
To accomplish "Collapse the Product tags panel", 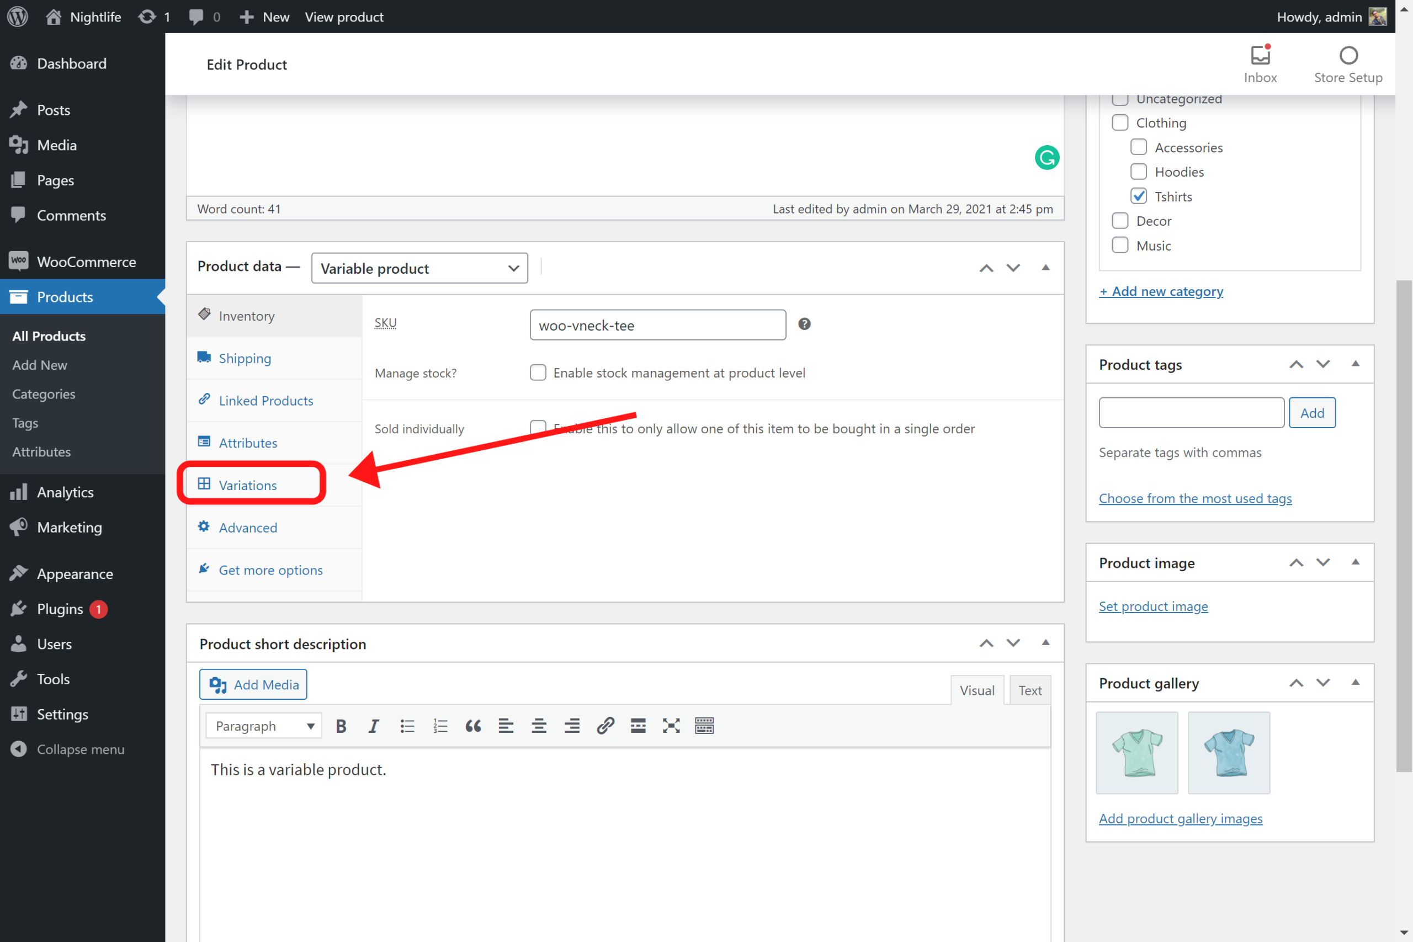I will (x=1356, y=364).
